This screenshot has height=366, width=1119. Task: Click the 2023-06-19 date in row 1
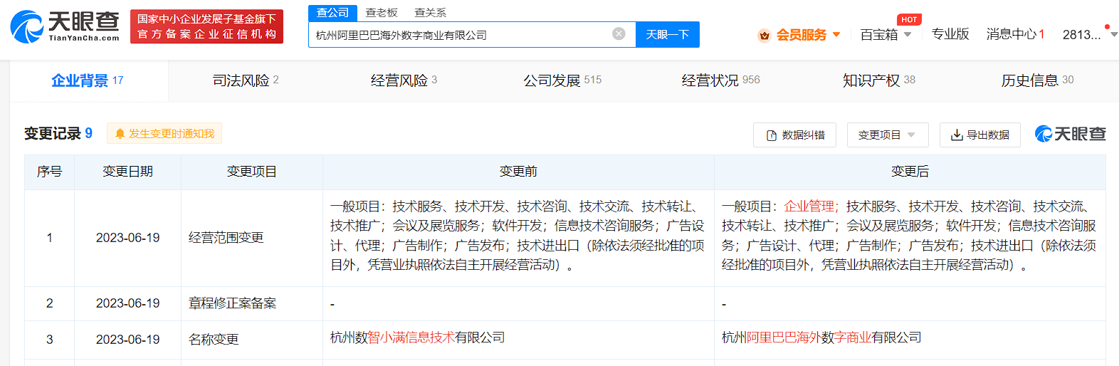click(127, 238)
